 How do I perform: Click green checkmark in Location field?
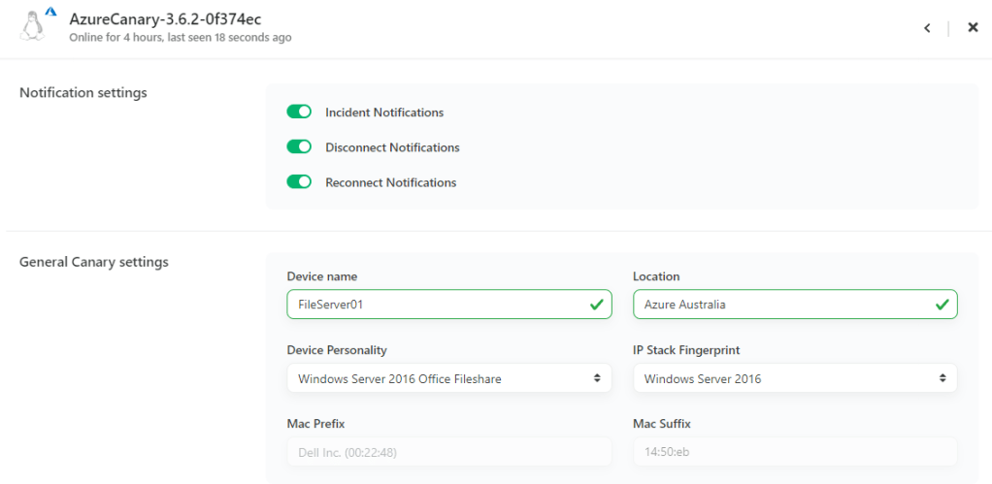tap(941, 305)
